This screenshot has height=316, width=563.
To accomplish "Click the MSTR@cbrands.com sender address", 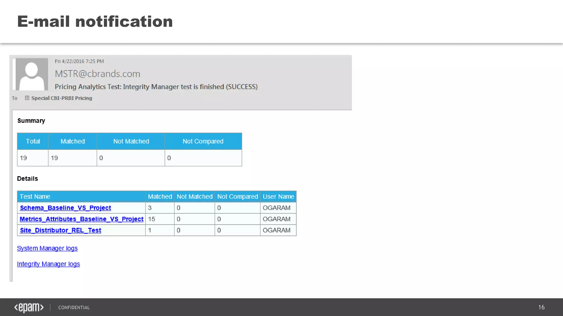I will [97, 74].
